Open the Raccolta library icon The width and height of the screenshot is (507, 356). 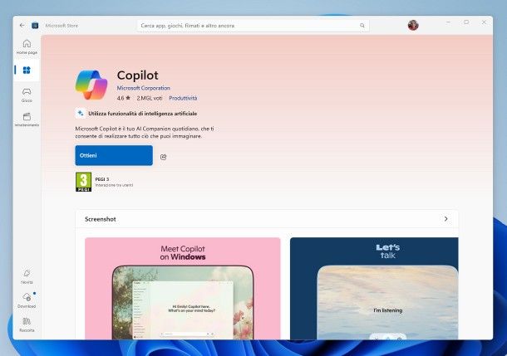(27, 324)
